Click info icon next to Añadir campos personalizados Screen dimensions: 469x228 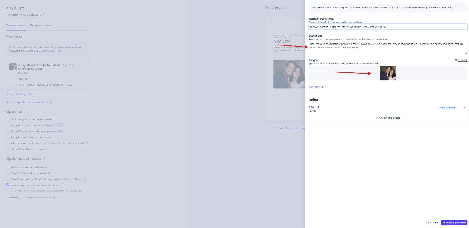(49, 167)
